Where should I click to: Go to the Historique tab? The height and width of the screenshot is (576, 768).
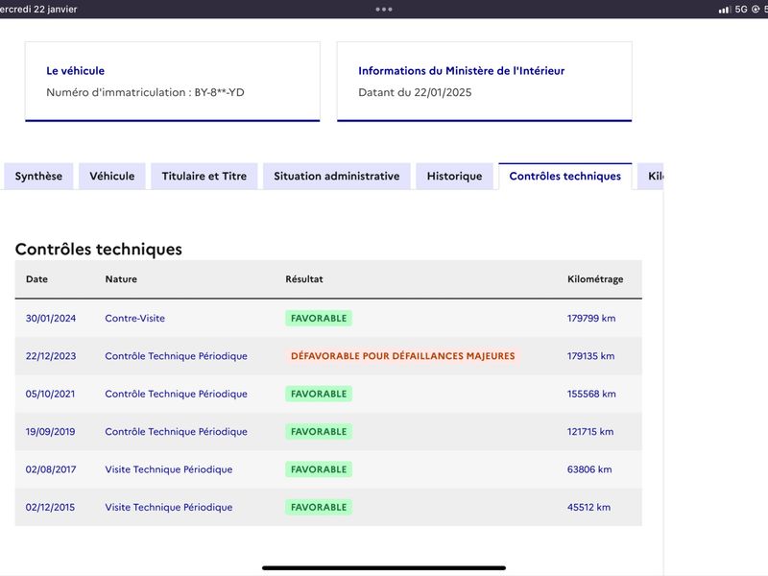[454, 177]
